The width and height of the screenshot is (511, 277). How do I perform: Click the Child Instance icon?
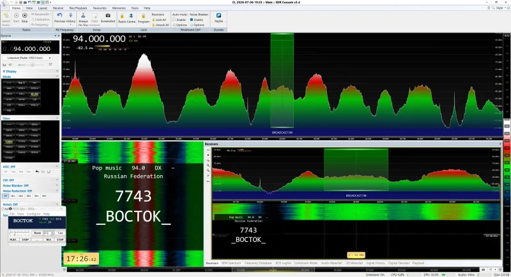coord(95,15)
